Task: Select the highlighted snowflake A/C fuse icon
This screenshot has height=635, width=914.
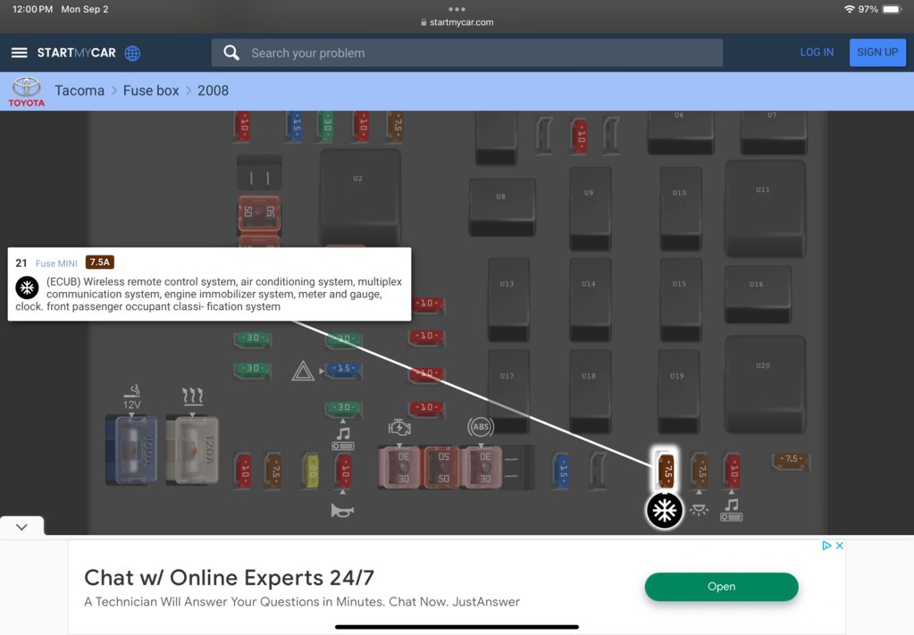Action: pos(665,511)
